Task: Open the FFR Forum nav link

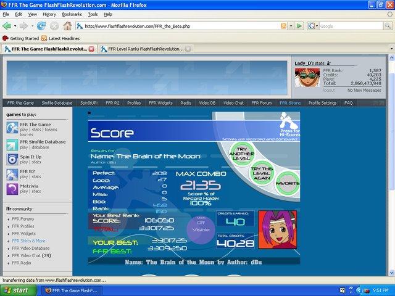Action: pyautogui.click(x=262, y=103)
